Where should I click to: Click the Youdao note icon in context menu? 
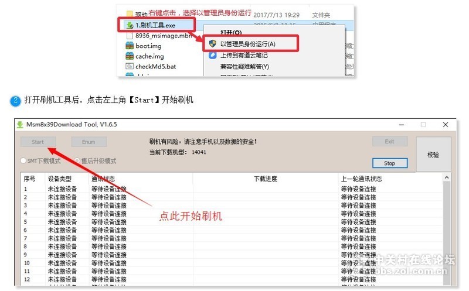[x=212, y=55]
